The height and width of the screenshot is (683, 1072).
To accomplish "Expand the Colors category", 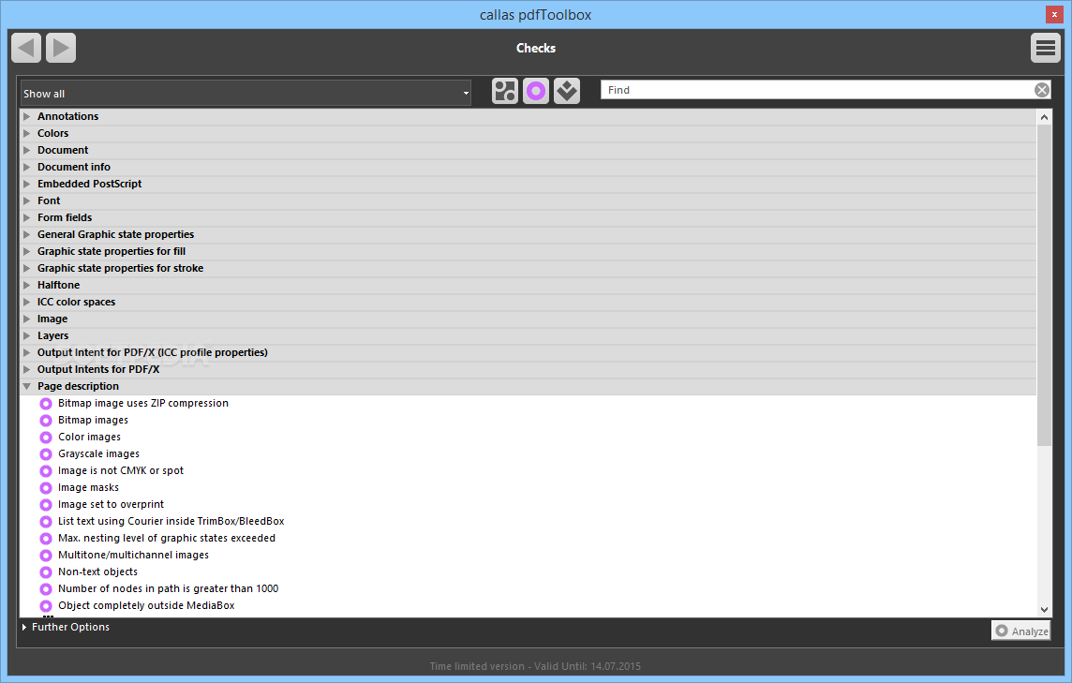I will pyautogui.click(x=26, y=133).
